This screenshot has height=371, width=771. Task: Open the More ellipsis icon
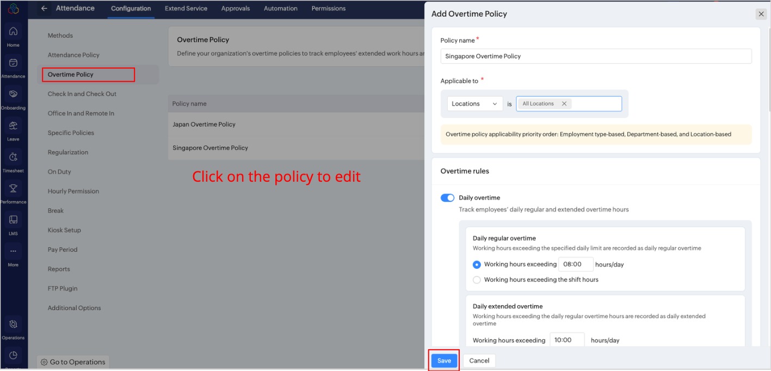(13, 251)
